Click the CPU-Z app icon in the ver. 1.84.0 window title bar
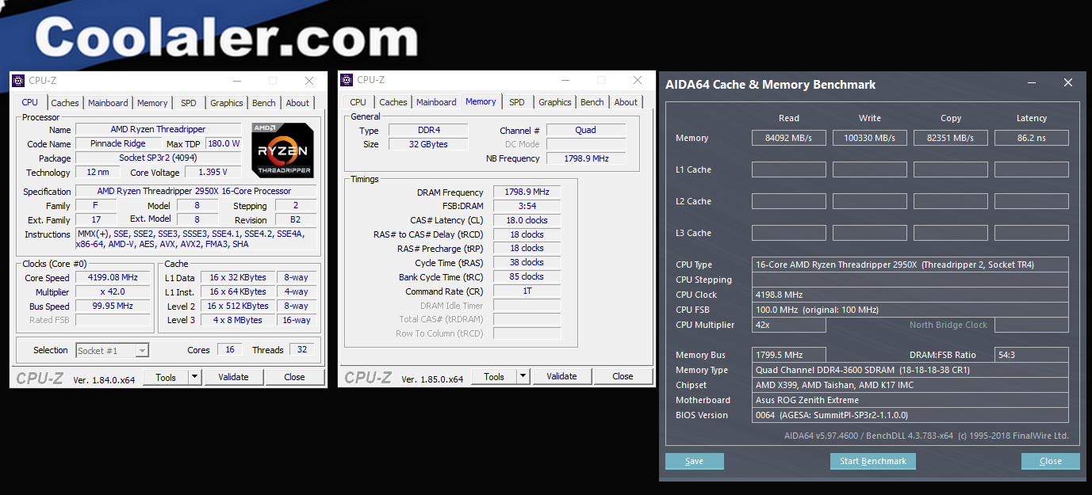1092x495 pixels. pyautogui.click(x=18, y=80)
